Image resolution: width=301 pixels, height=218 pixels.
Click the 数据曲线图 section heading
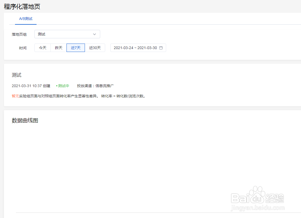pyautogui.click(x=25, y=120)
